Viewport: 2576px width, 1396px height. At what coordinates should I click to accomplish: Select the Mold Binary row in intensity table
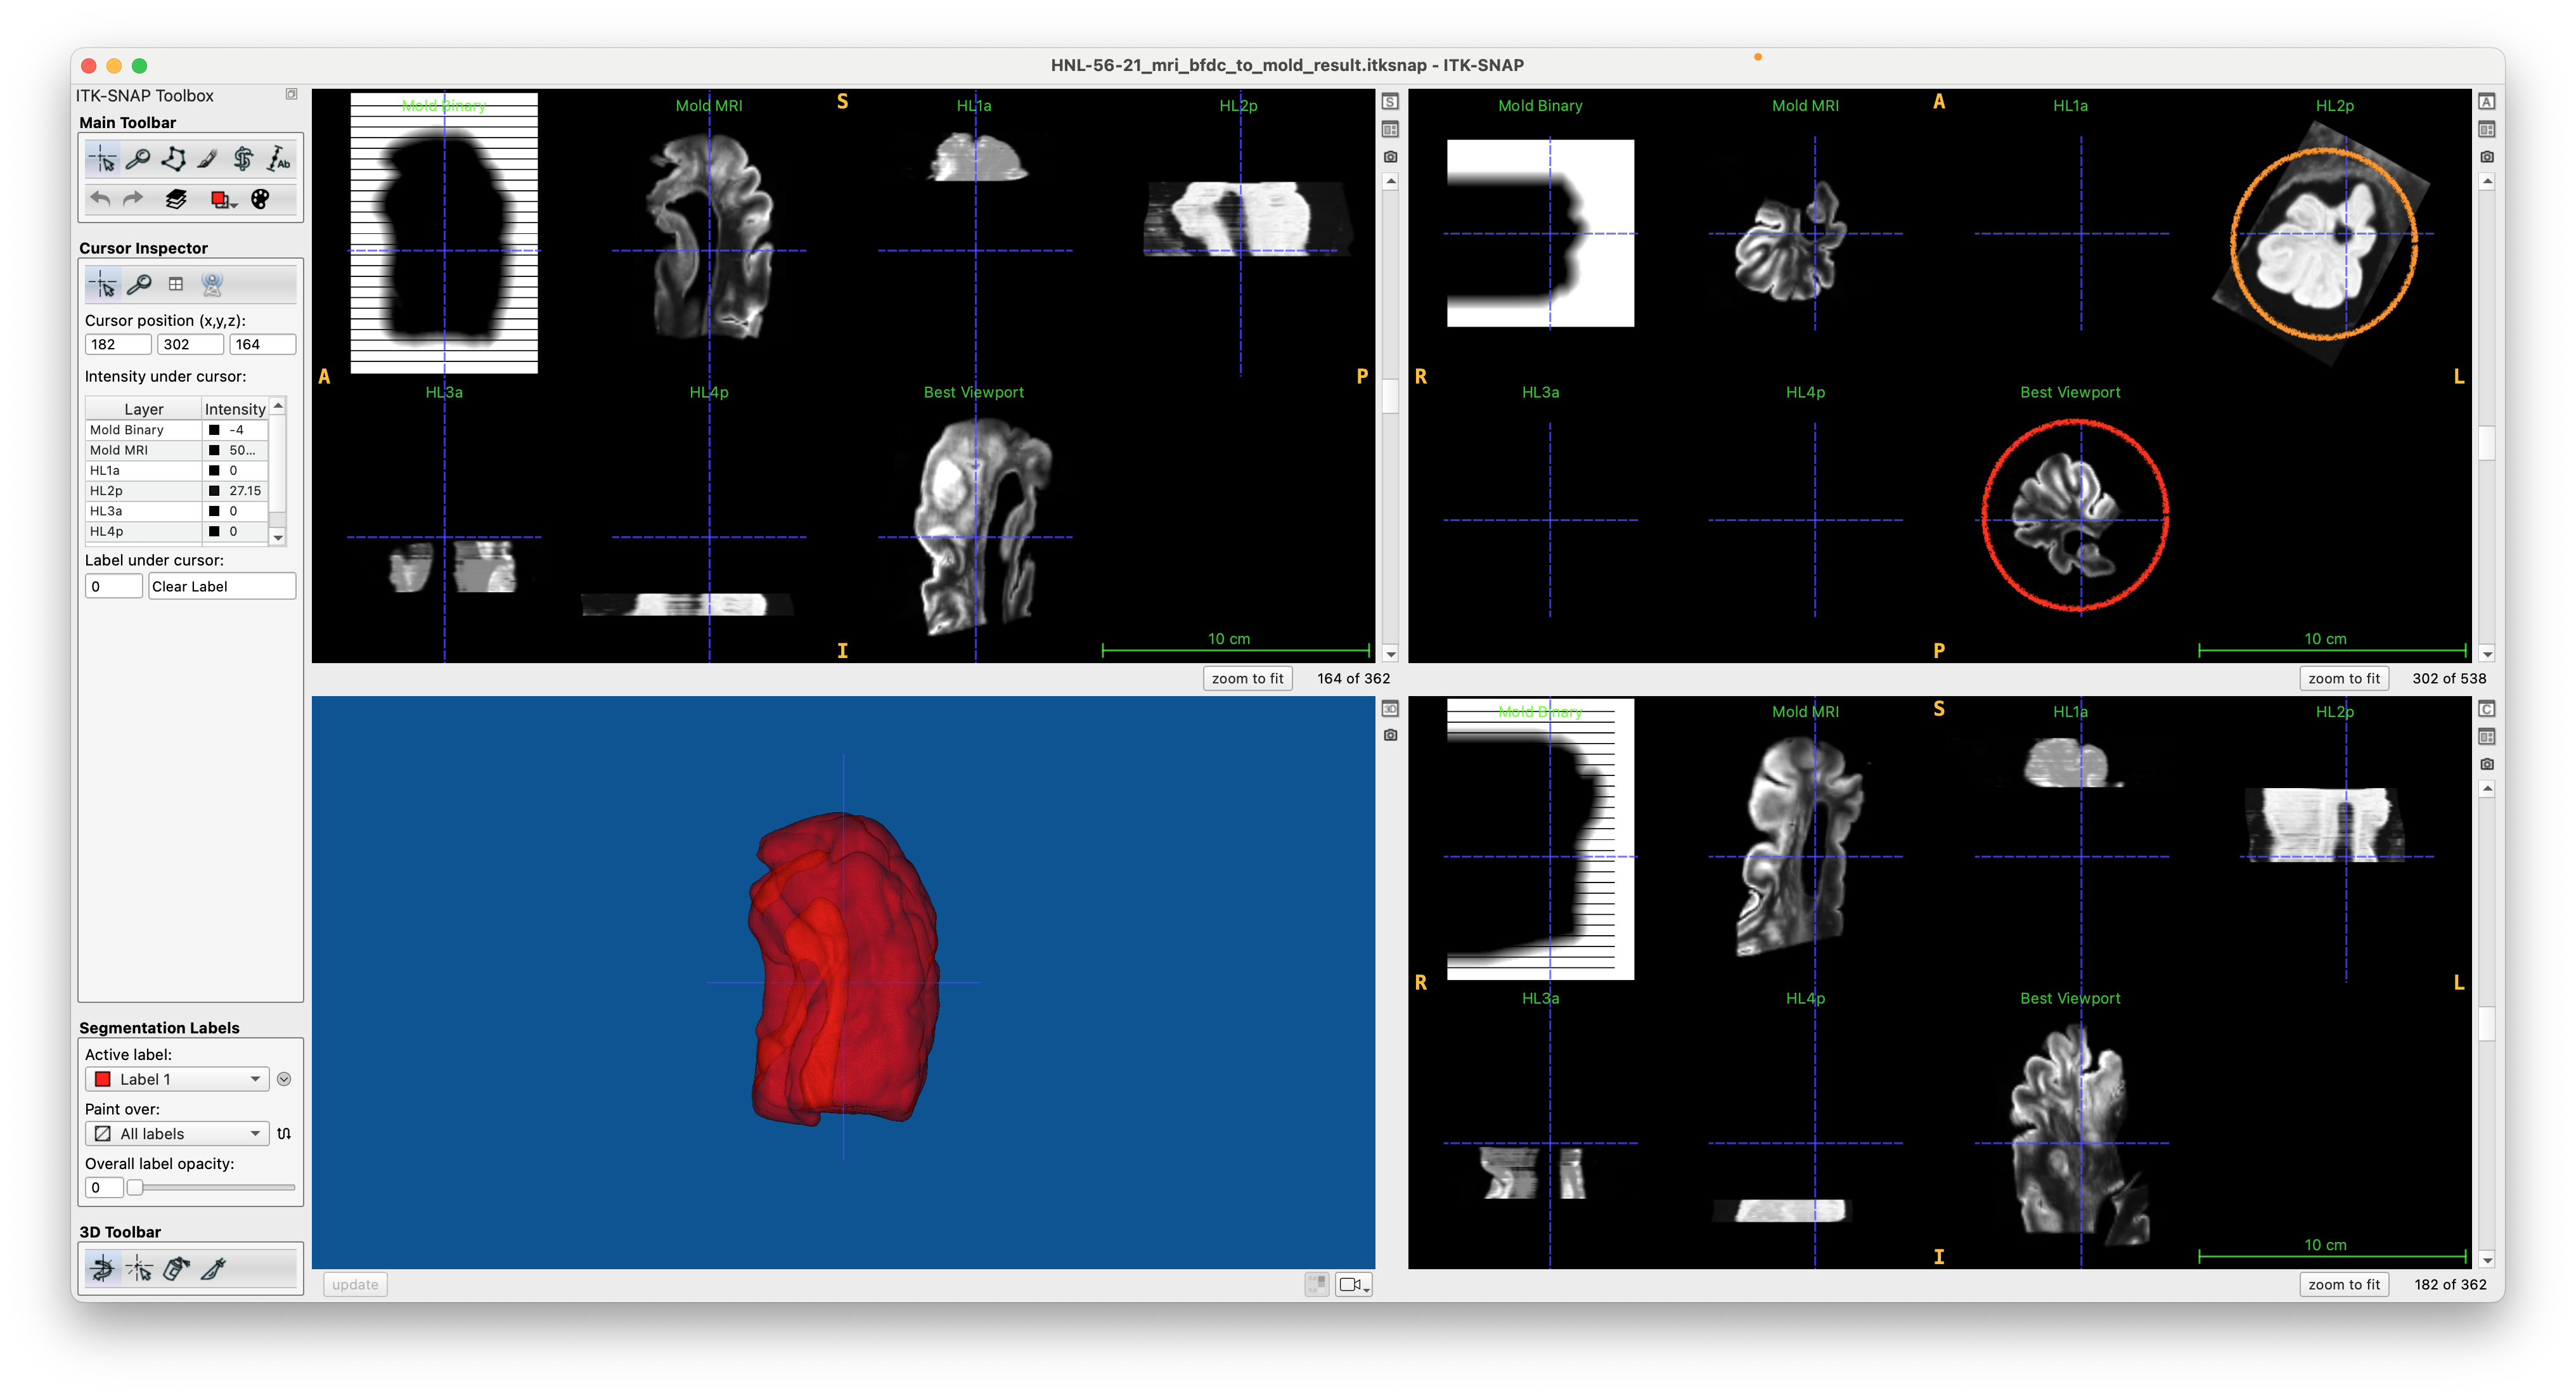point(177,430)
